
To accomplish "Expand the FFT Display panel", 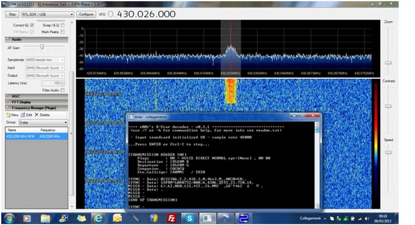I will pos(37,102).
